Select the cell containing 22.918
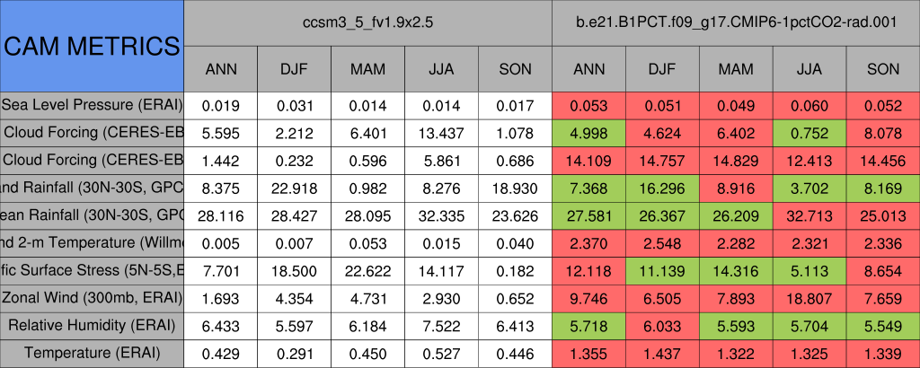Screen dimensions: 920x368 (294, 188)
